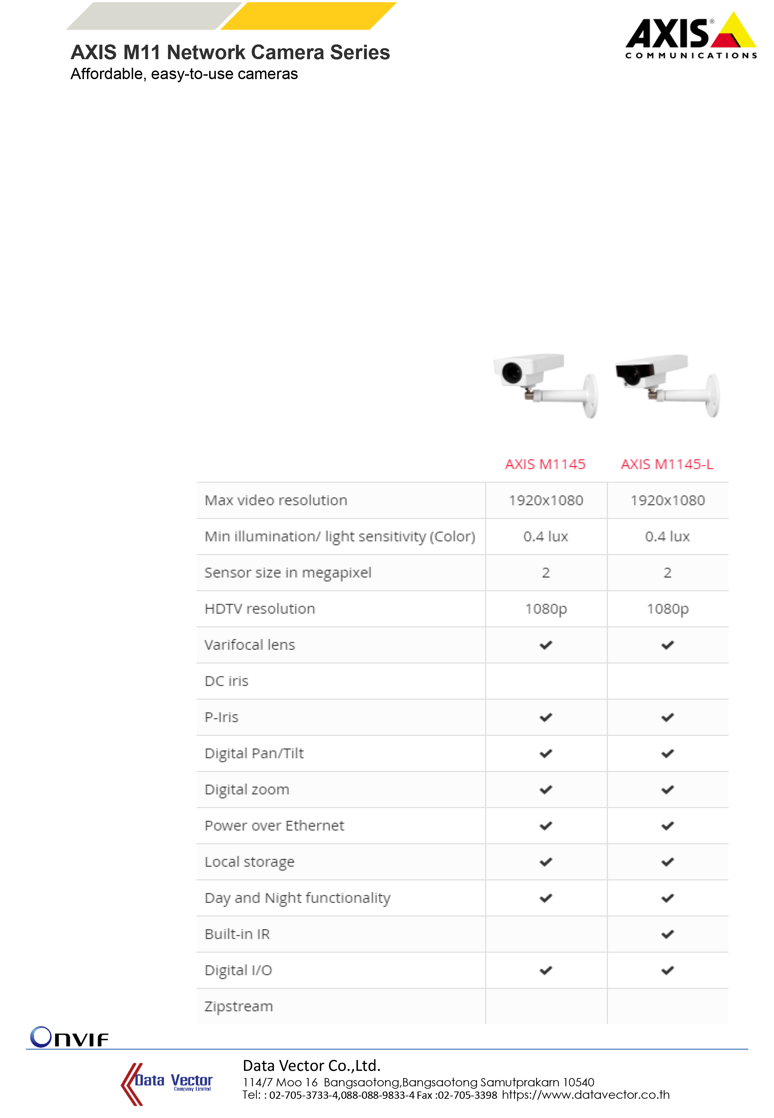Open the AXIS M1145-L model heading link
Screen dimensions: 774x1118
pyautogui.click(x=667, y=464)
